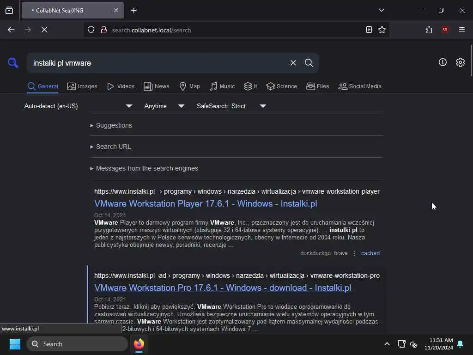Switch to Files category
Image resolution: width=473 pixels, height=355 pixels.
point(317,86)
